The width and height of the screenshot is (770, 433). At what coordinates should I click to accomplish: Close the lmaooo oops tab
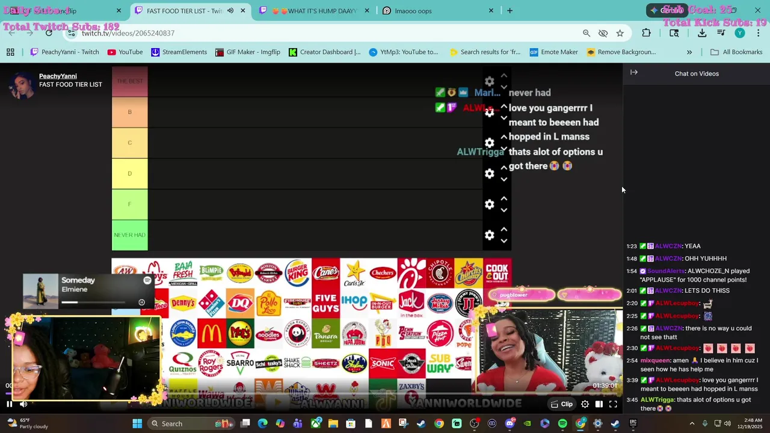[491, 11]
